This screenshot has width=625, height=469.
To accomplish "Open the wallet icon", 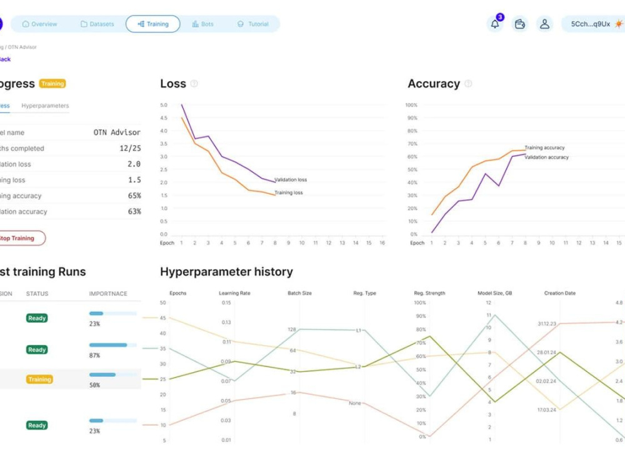I will point(520,24).
